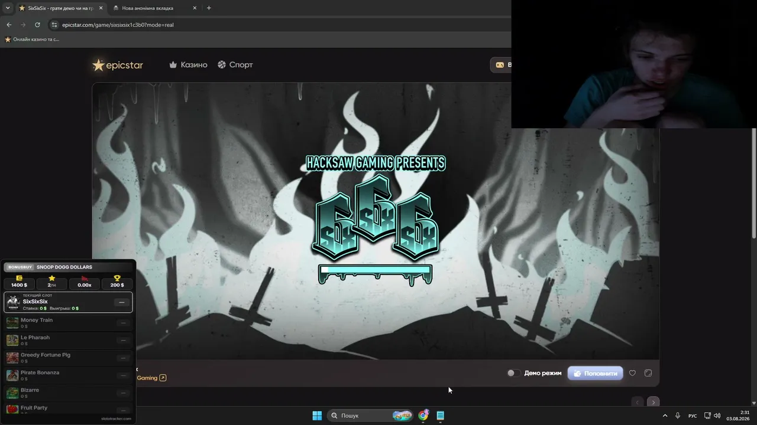757x425 pixels.
Task: Click the Pirate Bonanza thumbnail
Action: coord(12,375)
